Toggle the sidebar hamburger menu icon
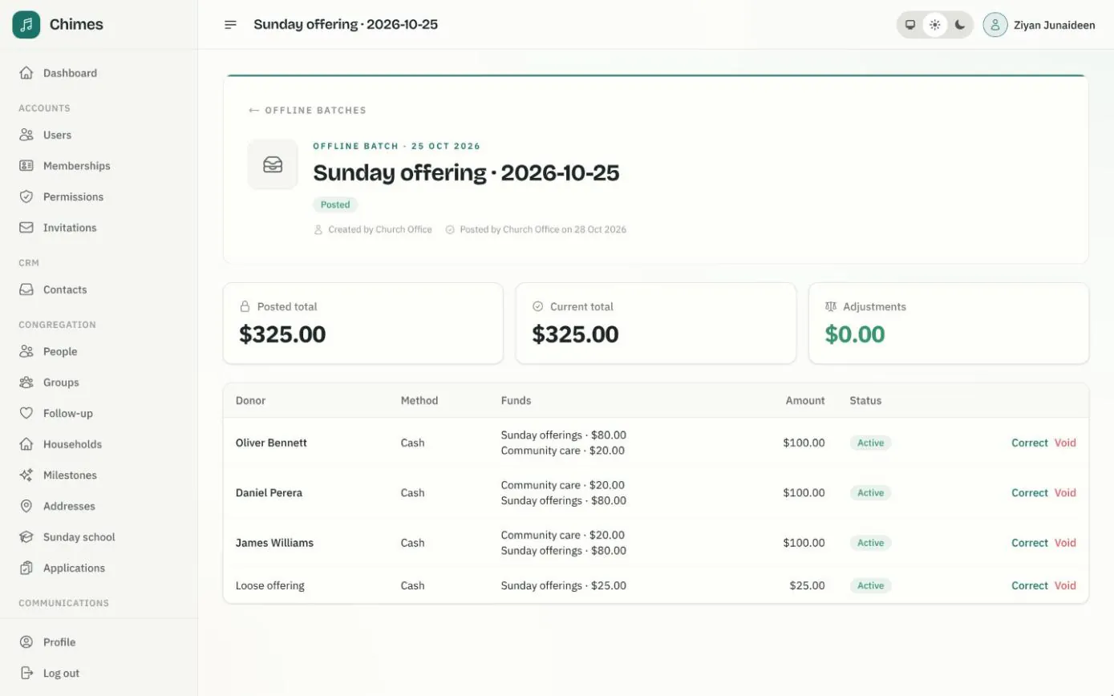The image size is (1114, 696). point(230,25)
